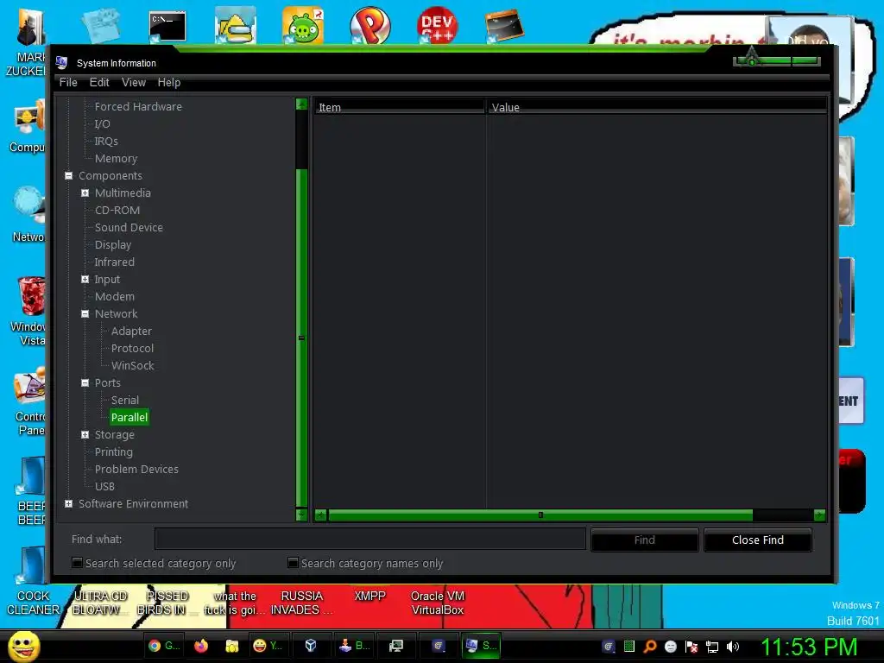Open the File menu
Image resolution: width=884 pixels, height=663 pixels.
point(68,82)
